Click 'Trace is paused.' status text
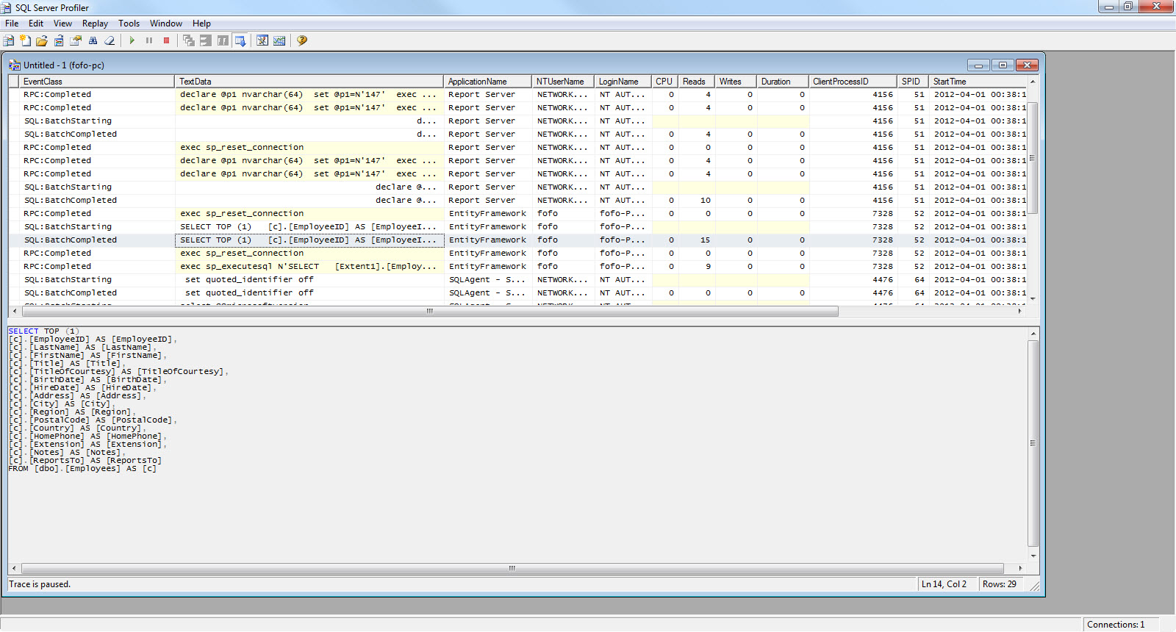Viewport: 1176px width, 632px height. (x=40, y=584)
